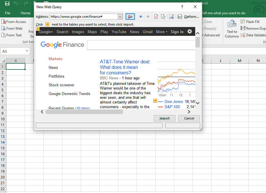Click the vertical scrollbar up arrow
The image size is (266, 193).
pos(198,33)
